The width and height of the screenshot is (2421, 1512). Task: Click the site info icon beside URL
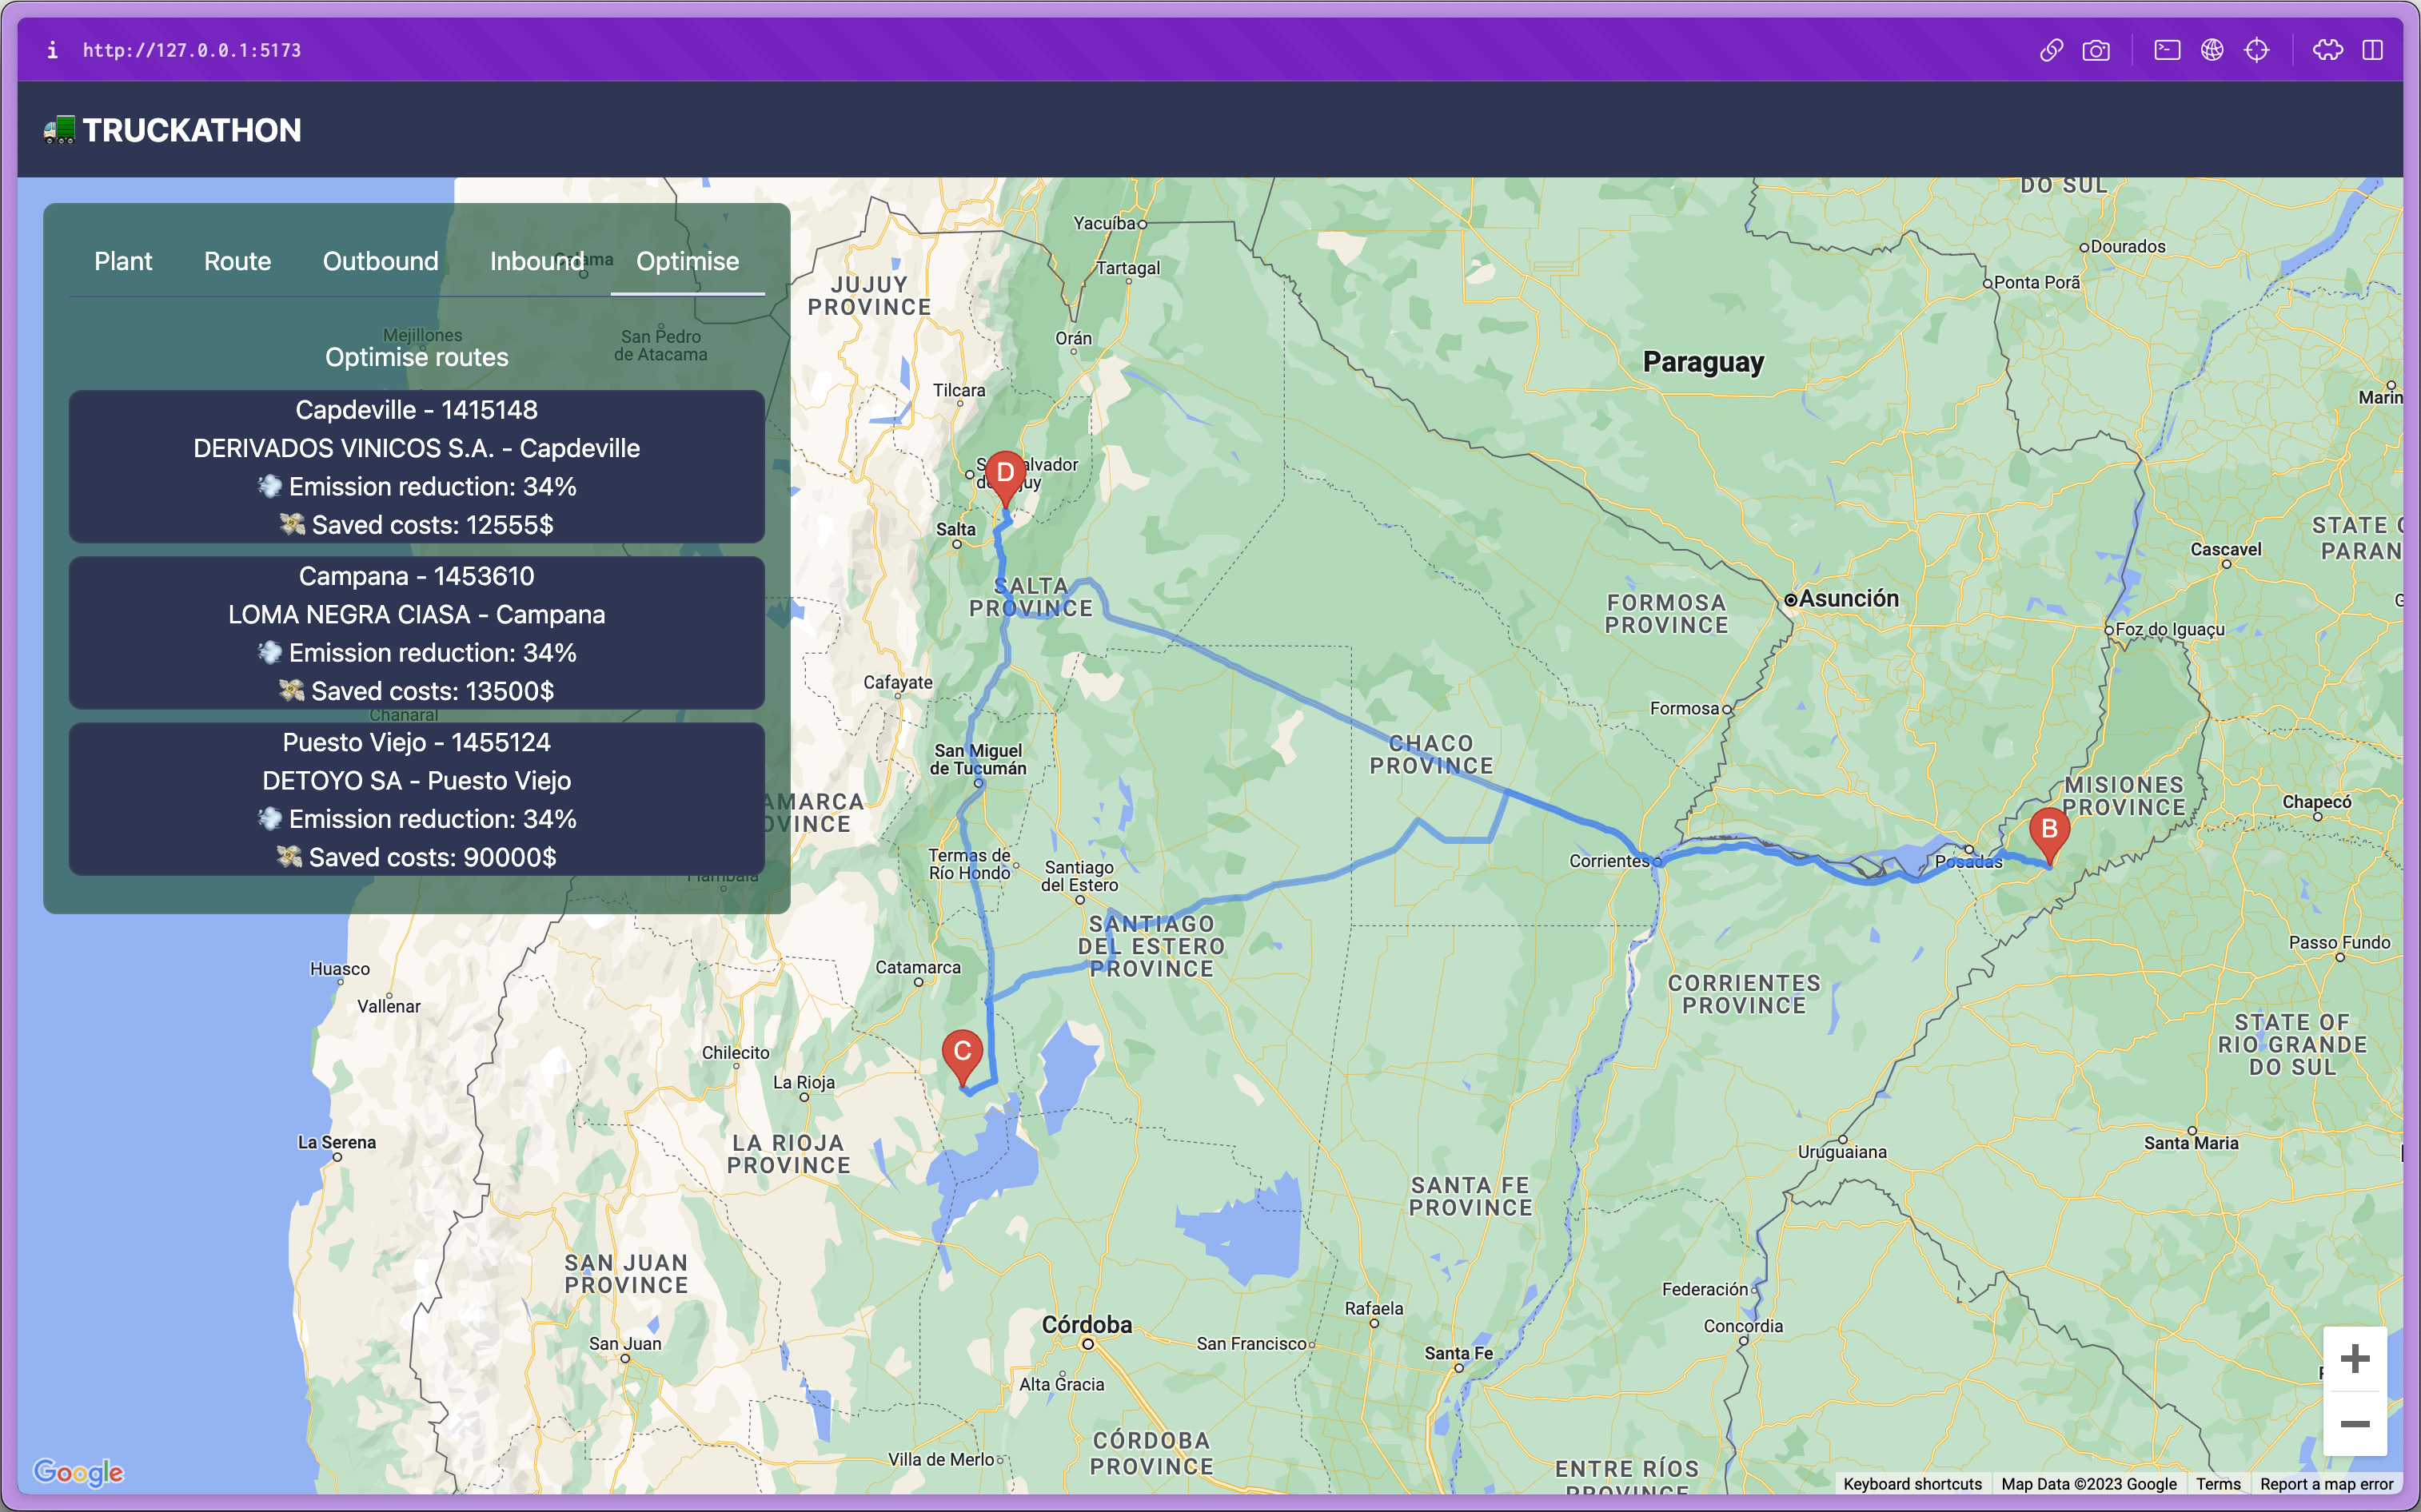pos(52,50)
